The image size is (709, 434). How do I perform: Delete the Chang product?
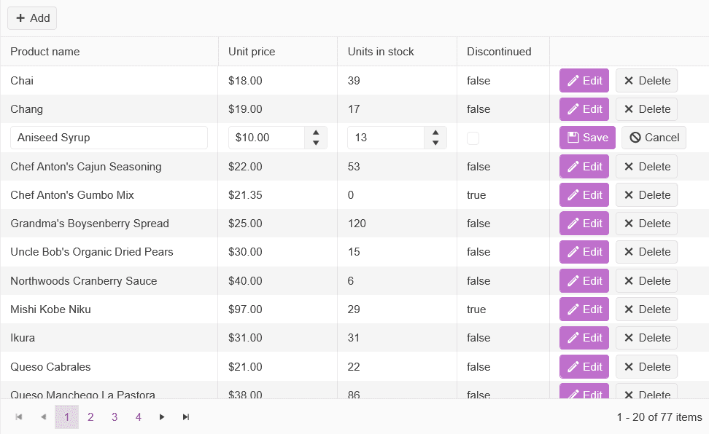(646, 108)
